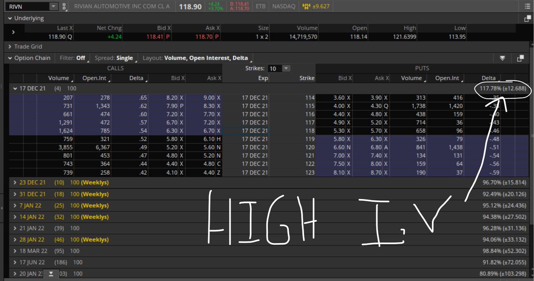
Task: Expand the 28 JAN 22 Weeklys expiration
Action: click(x=16, y=240)
